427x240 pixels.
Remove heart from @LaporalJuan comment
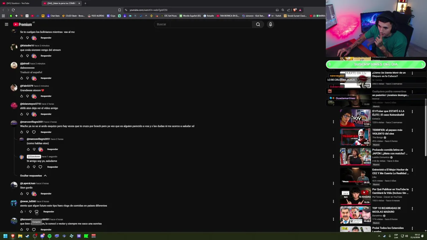point(34,193)
